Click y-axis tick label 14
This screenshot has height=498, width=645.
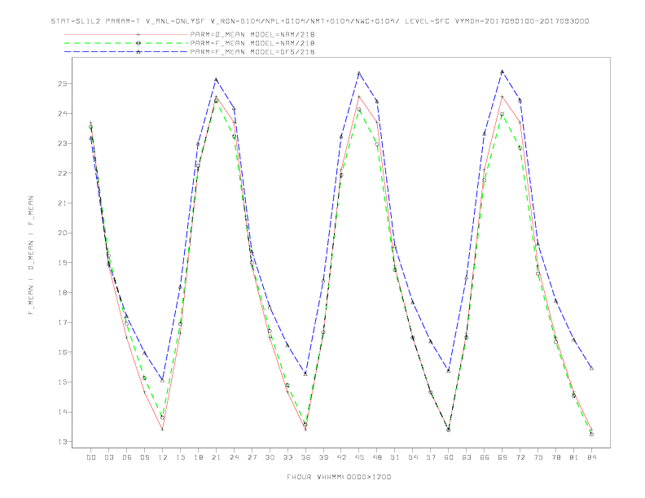(x=62, y=412)
